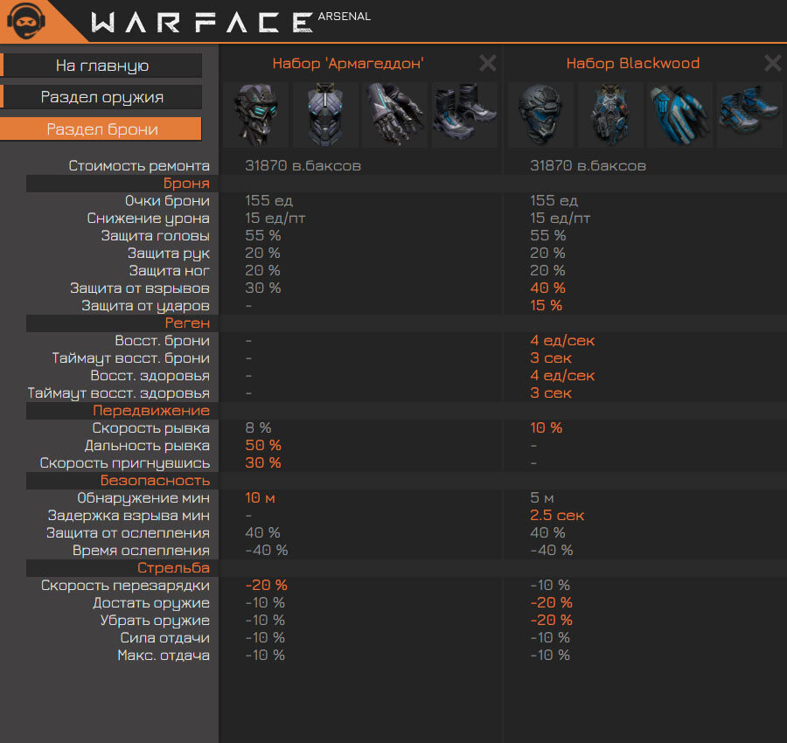
Task: Select the Армагеддон vest thumbnail
Action: 325,115
